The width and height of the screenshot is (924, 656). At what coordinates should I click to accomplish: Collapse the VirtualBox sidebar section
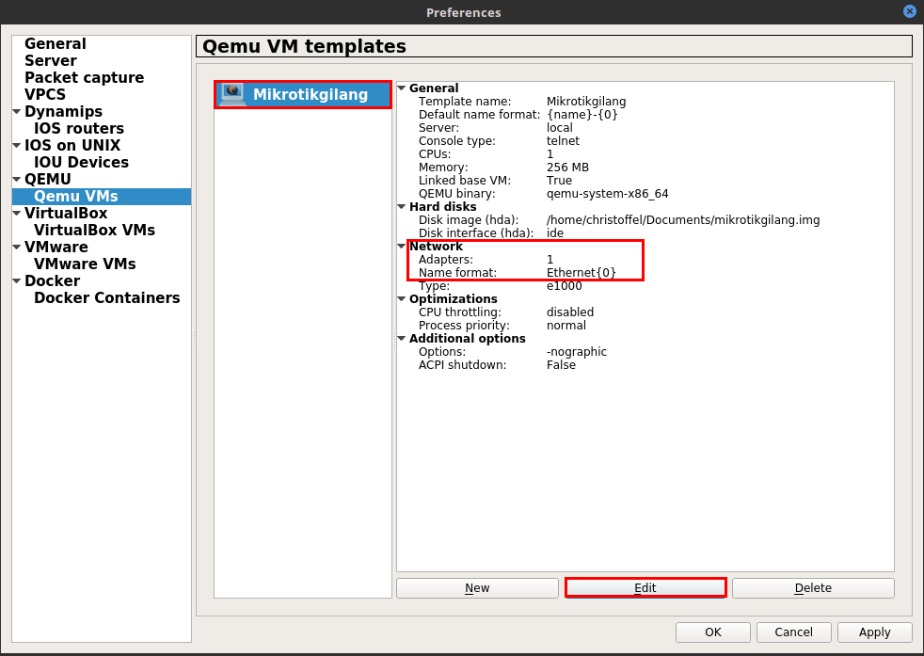click(17, 213)
